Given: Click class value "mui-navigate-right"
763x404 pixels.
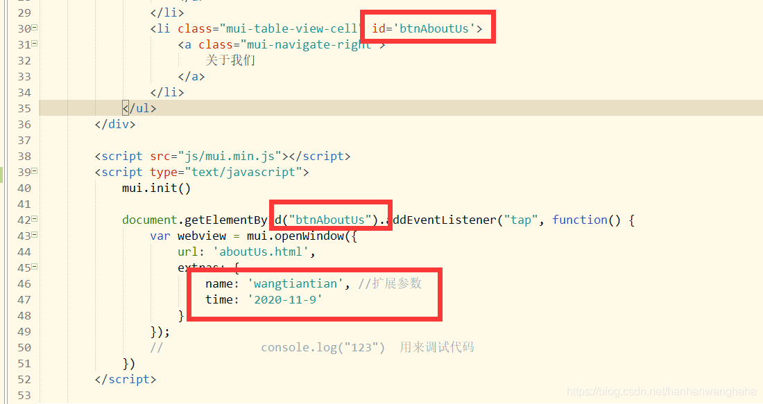Looking at the screenshot, I should pos(309,45).
